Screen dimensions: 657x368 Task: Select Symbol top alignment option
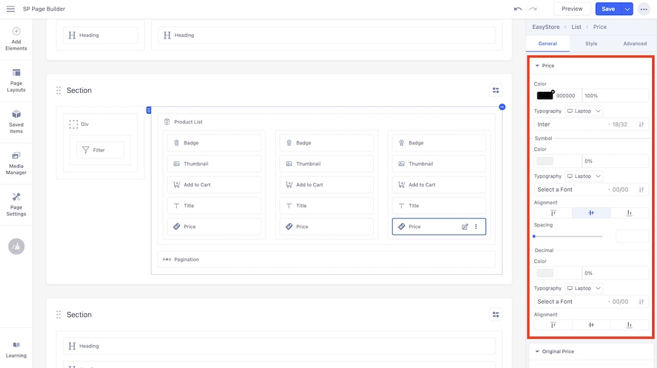coord(553,213)
